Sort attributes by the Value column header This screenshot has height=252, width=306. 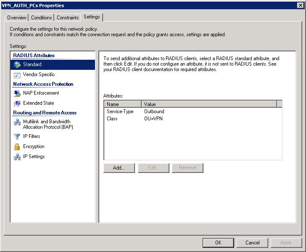coord(209,104)
